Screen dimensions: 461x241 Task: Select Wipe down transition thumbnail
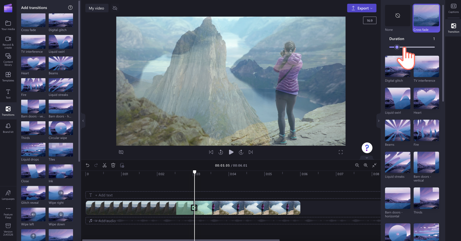tap(61, 214)
